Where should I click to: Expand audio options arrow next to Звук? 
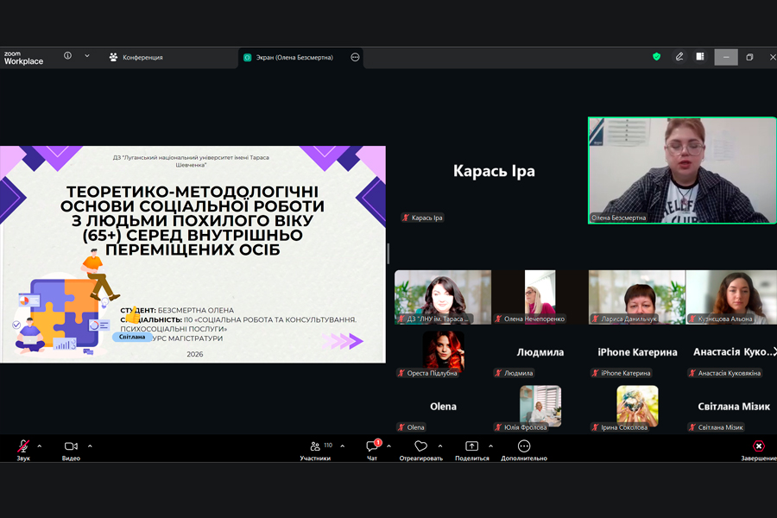pyautogui.click(x=40, y=446)
